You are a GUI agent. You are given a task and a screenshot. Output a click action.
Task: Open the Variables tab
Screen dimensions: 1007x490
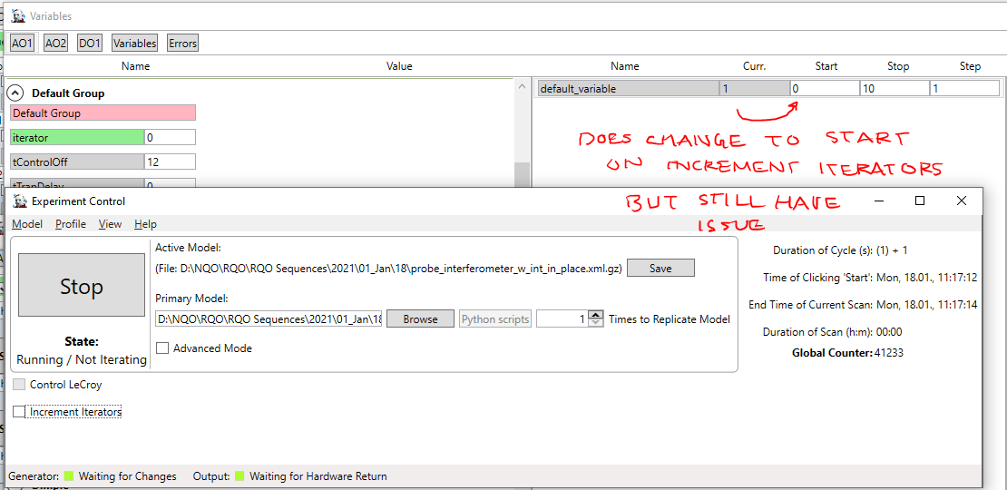coord(134,43)
